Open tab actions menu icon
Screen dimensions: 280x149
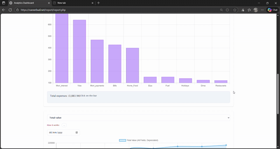pos(4,3)
